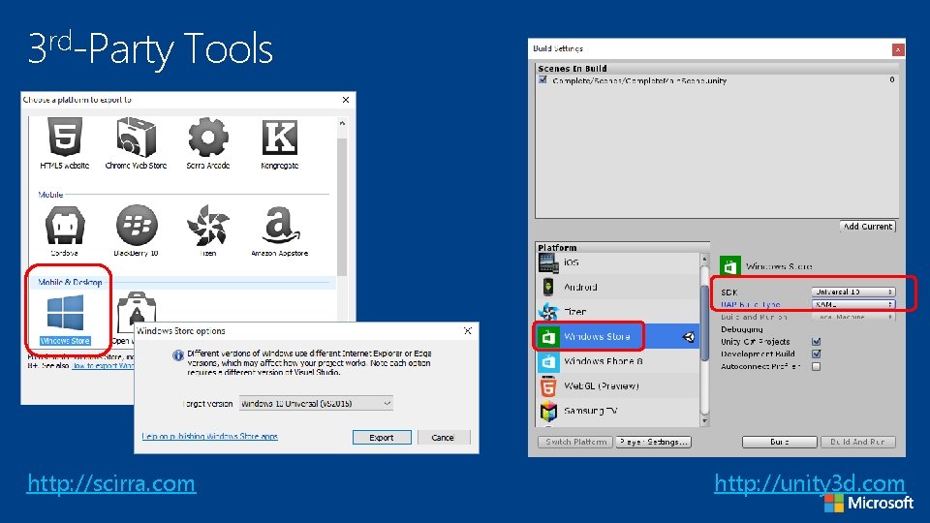Image resolution: width=930 pixels, height=523 pixels.
Task: Click the info icon in Windows Store options
Action: [178, 355]
